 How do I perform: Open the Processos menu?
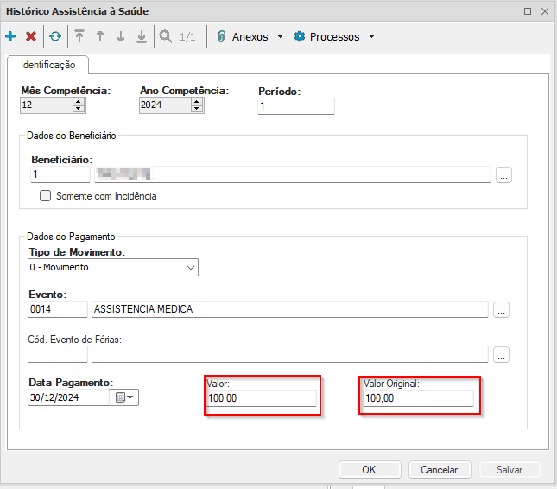click(x=334, y=37)
